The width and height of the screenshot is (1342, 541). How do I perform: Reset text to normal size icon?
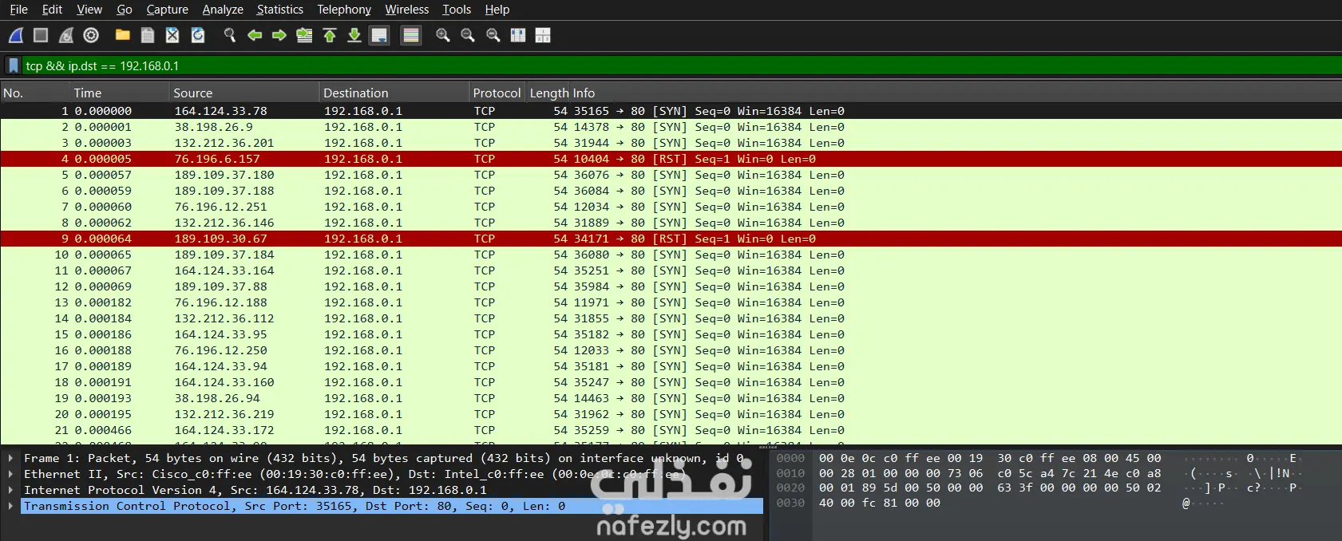click(x=493, y=35)
